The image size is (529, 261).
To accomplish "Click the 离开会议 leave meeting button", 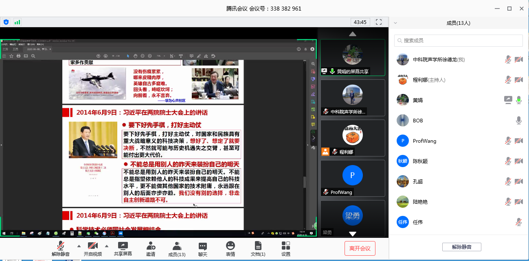I will 360,248.
